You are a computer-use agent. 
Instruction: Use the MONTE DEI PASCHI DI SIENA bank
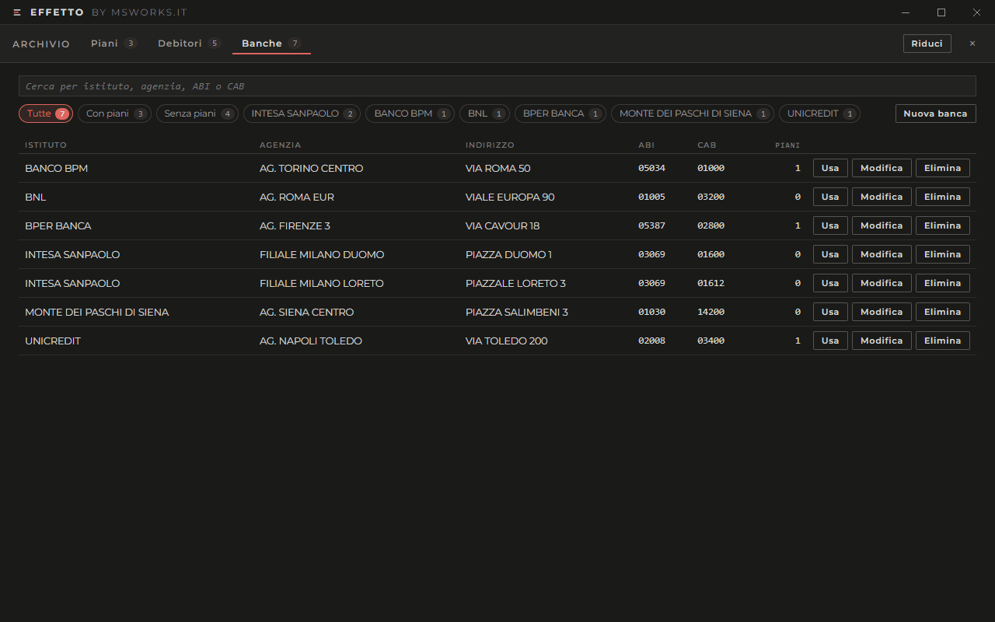830,312
